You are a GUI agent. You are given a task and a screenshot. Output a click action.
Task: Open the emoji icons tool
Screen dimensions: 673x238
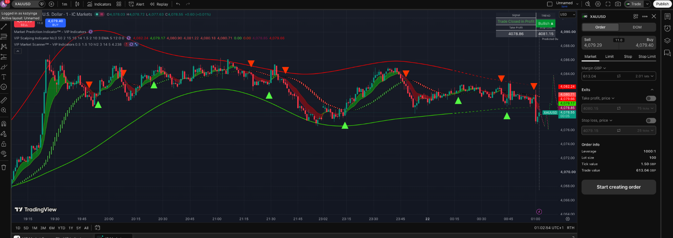tap(4, 87)
